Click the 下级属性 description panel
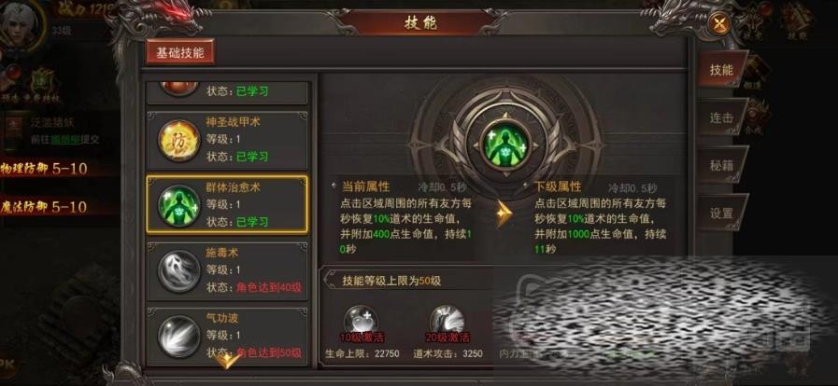 pos(602,217)
